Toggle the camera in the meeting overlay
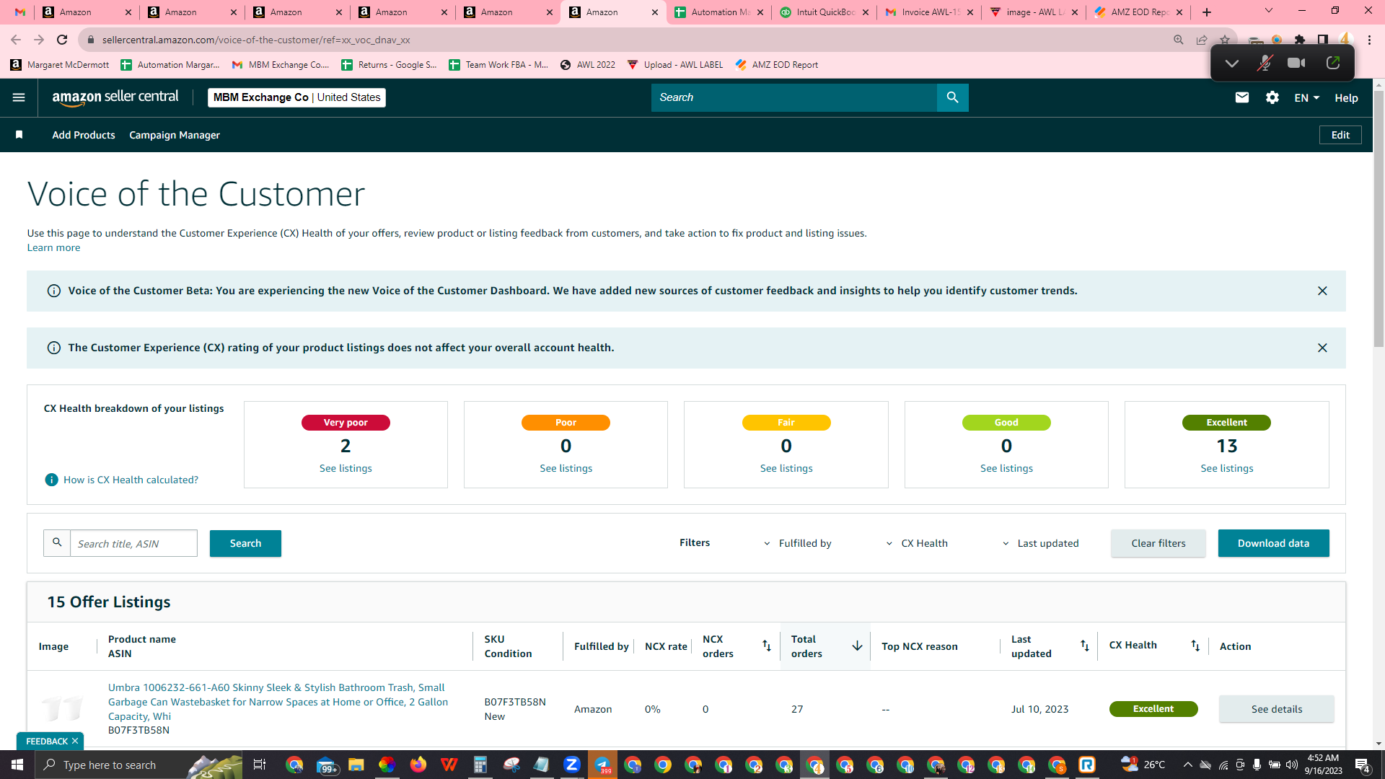The width and height of the screenshot is (1385, 779). [1296, 63]
